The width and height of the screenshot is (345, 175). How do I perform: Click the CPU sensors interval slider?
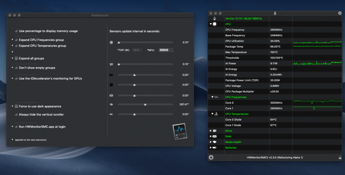tap(146, 42)
